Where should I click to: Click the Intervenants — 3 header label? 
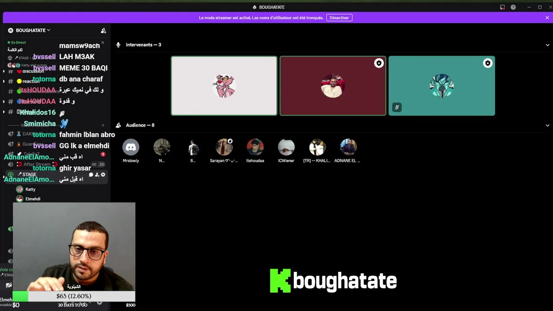(x=143, y=45)
